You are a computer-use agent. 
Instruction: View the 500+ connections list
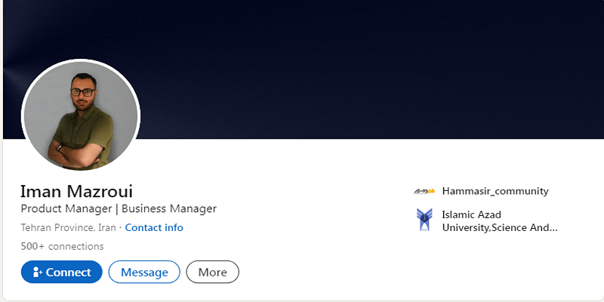click(63, 246)
